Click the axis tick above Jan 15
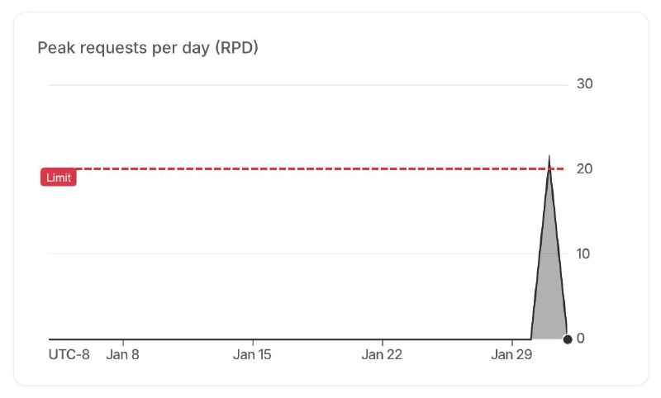The height and width of the screenshot is (398, 661). [x=253, y=341]
